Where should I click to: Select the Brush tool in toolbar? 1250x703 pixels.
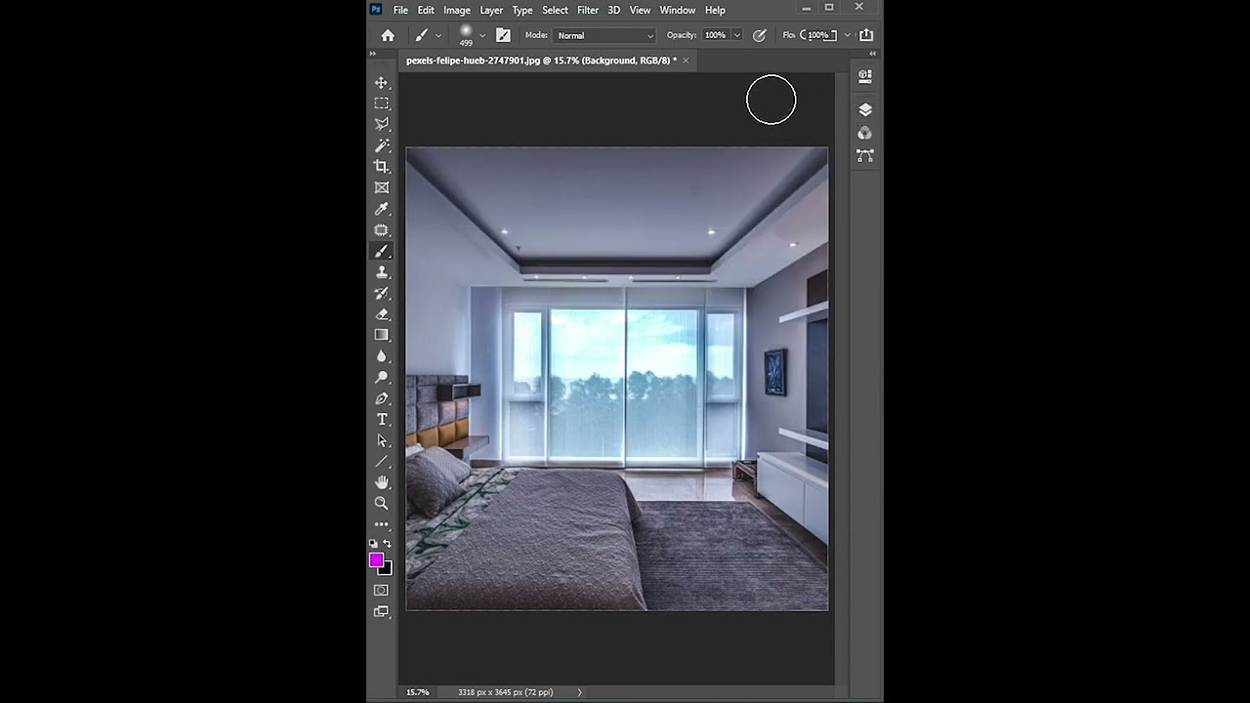coord(382,251)
